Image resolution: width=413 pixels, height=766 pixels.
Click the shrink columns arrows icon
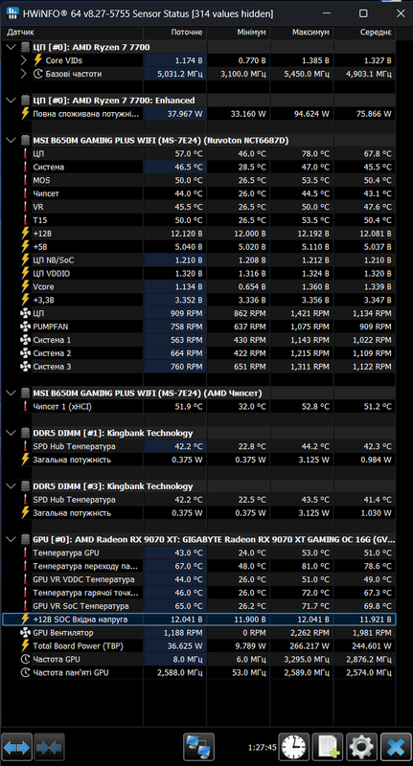49,747
